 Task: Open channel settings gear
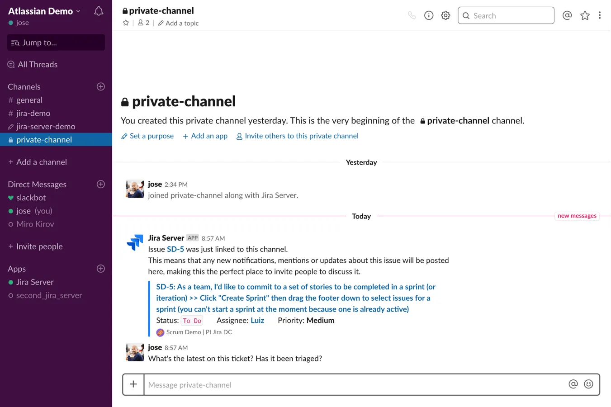pos(445,15)
